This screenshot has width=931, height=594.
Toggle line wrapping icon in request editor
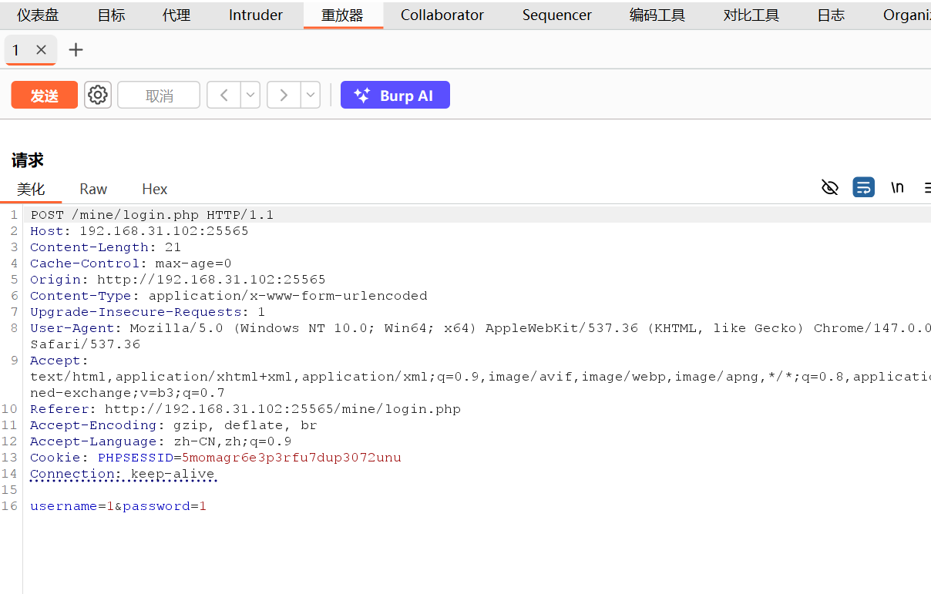[x=864, y=187]
